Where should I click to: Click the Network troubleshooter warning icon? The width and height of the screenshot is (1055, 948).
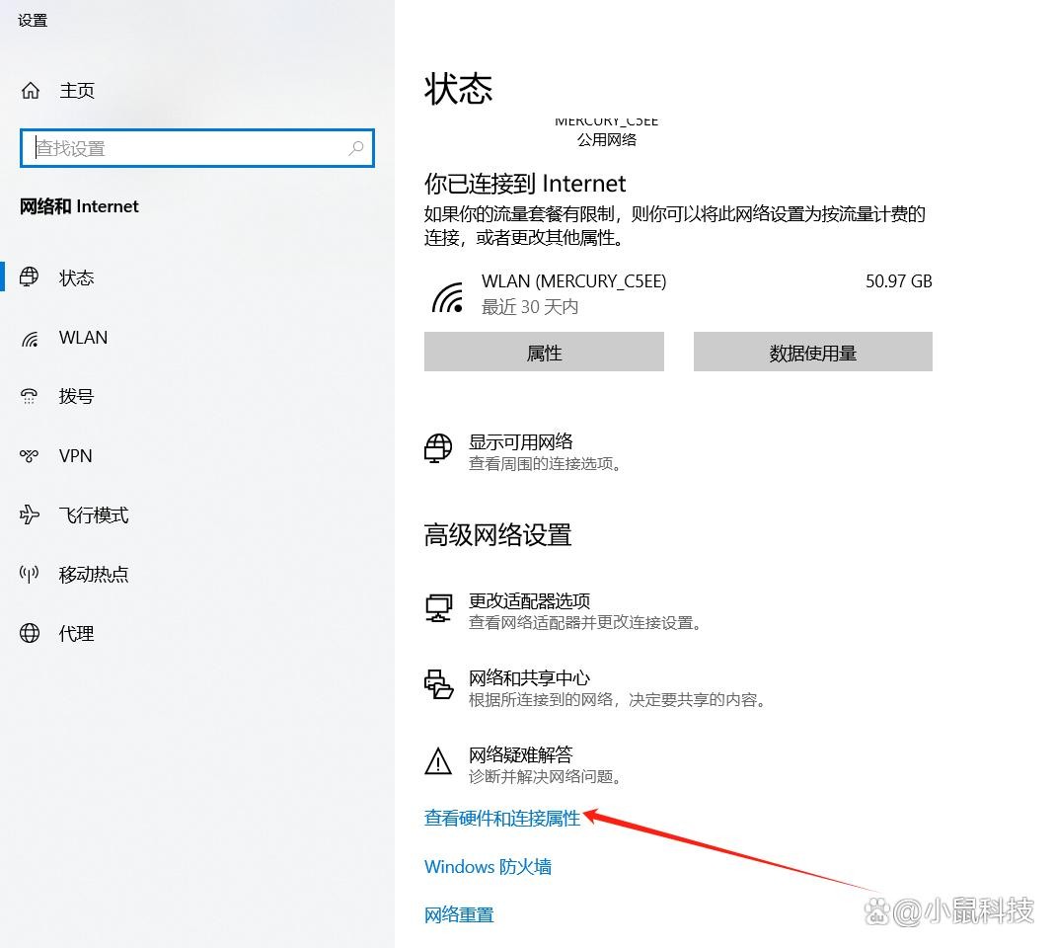point(437,761)
